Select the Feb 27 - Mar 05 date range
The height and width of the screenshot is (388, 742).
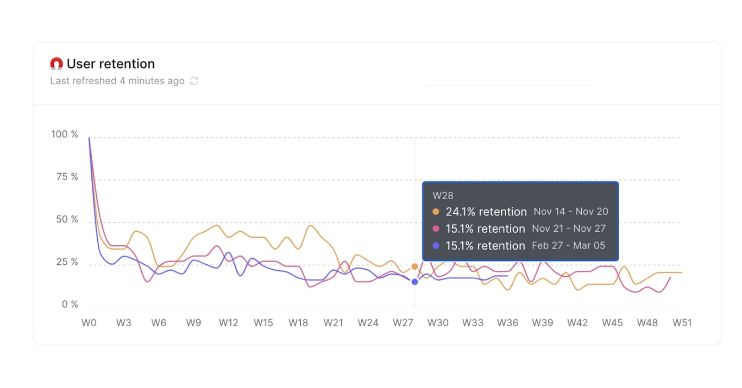pyautogui.click(x=568, y=245)
